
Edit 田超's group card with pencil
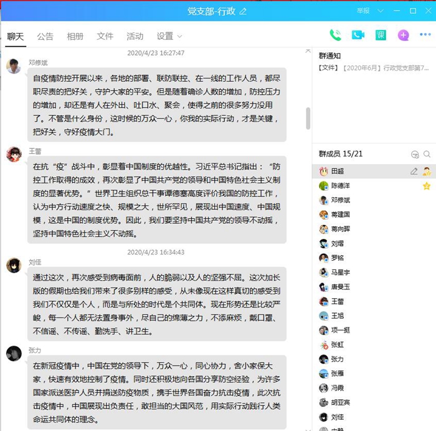(x=414, y=171)
